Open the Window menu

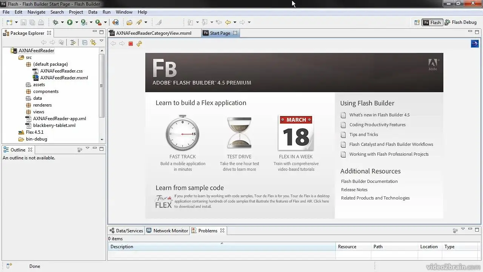click(124, 12)
